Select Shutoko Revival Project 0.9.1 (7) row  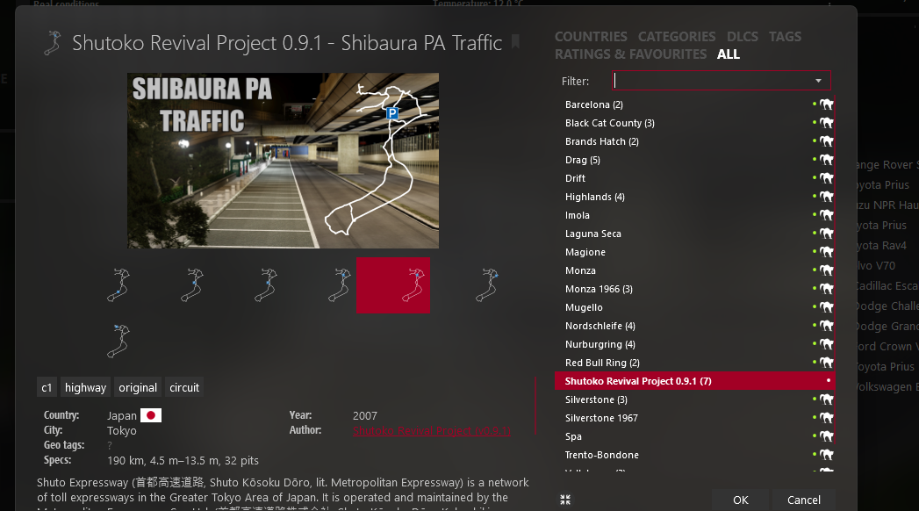pos(694,381)
